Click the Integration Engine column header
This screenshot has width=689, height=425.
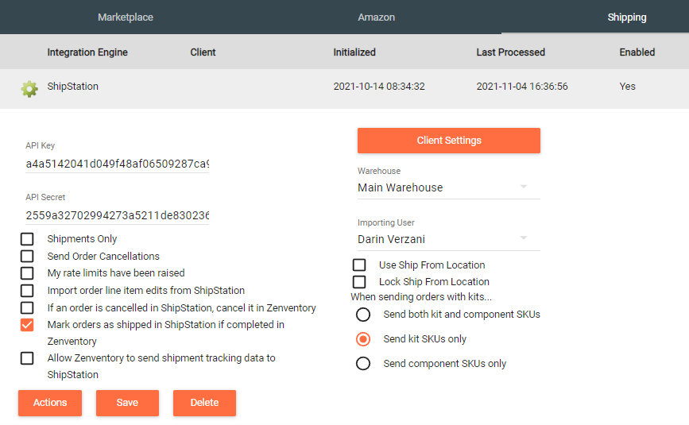(x=87, y=52)
